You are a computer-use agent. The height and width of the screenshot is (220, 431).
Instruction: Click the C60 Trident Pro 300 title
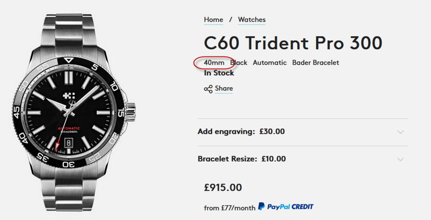[x=293, y=43]
